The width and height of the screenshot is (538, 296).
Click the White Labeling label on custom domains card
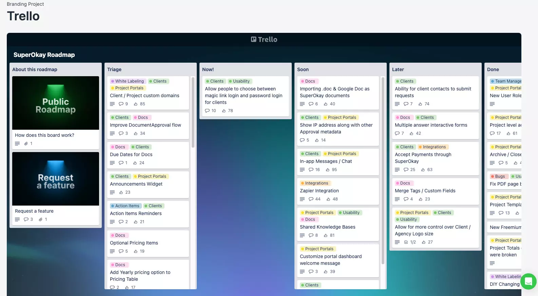point(128,81)
